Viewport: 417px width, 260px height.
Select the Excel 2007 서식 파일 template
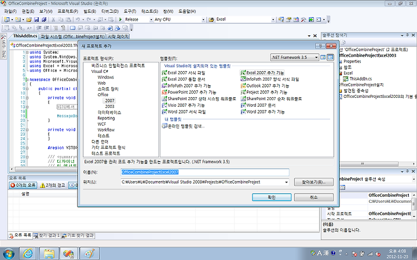184,72
